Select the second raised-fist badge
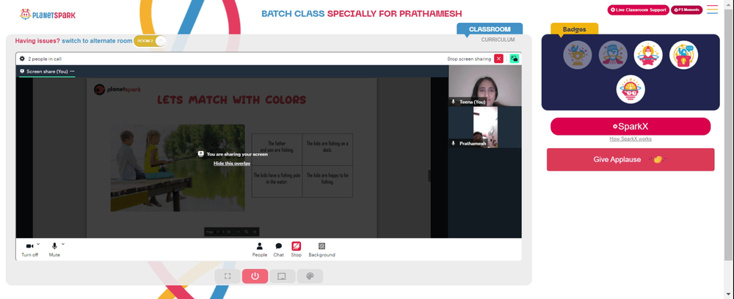 [x=613, y=55]
